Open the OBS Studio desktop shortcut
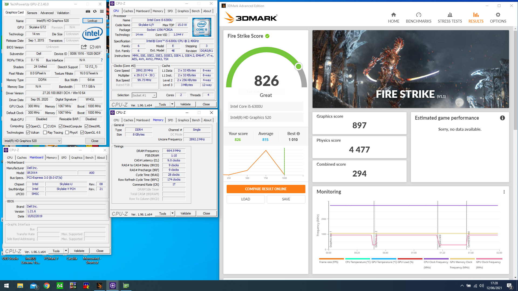518x291 pixels. (x=10, y=258)
